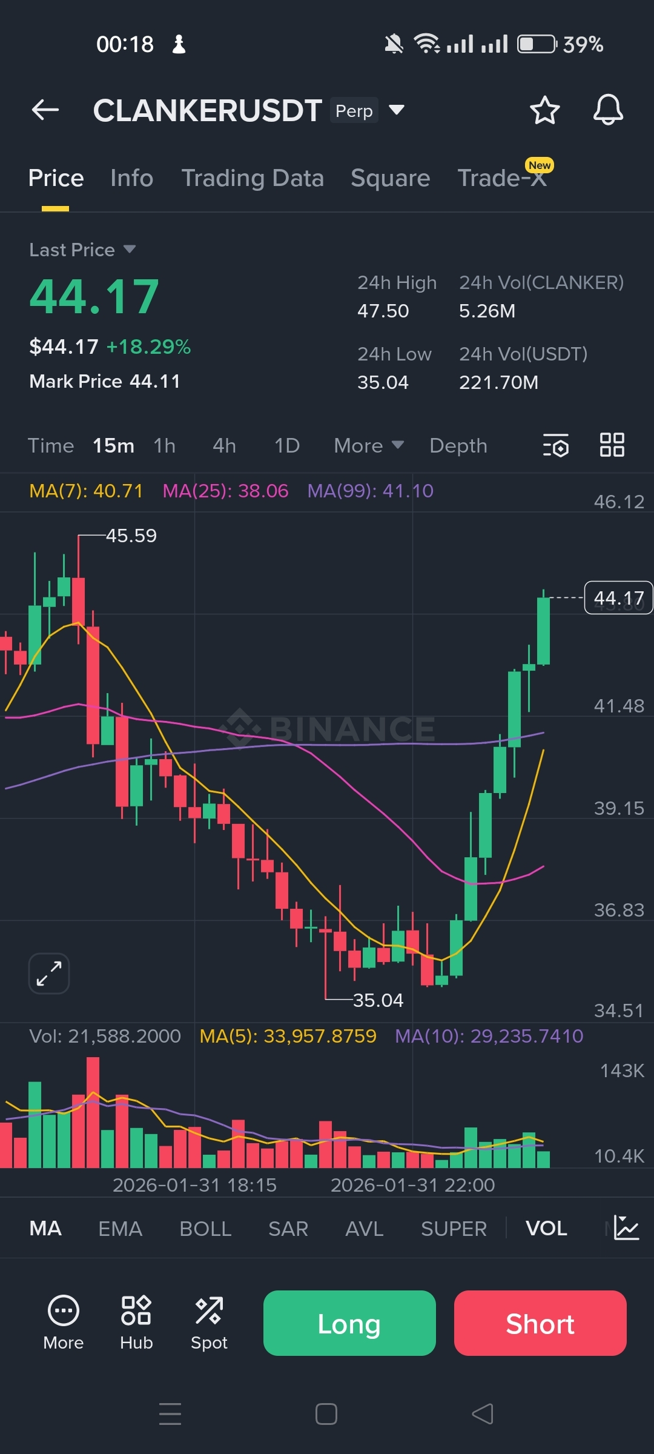Go back using the arrow icon
The width and height of the screenshot is (654, 1454).
pyautogui.click(x=45, y=110)
